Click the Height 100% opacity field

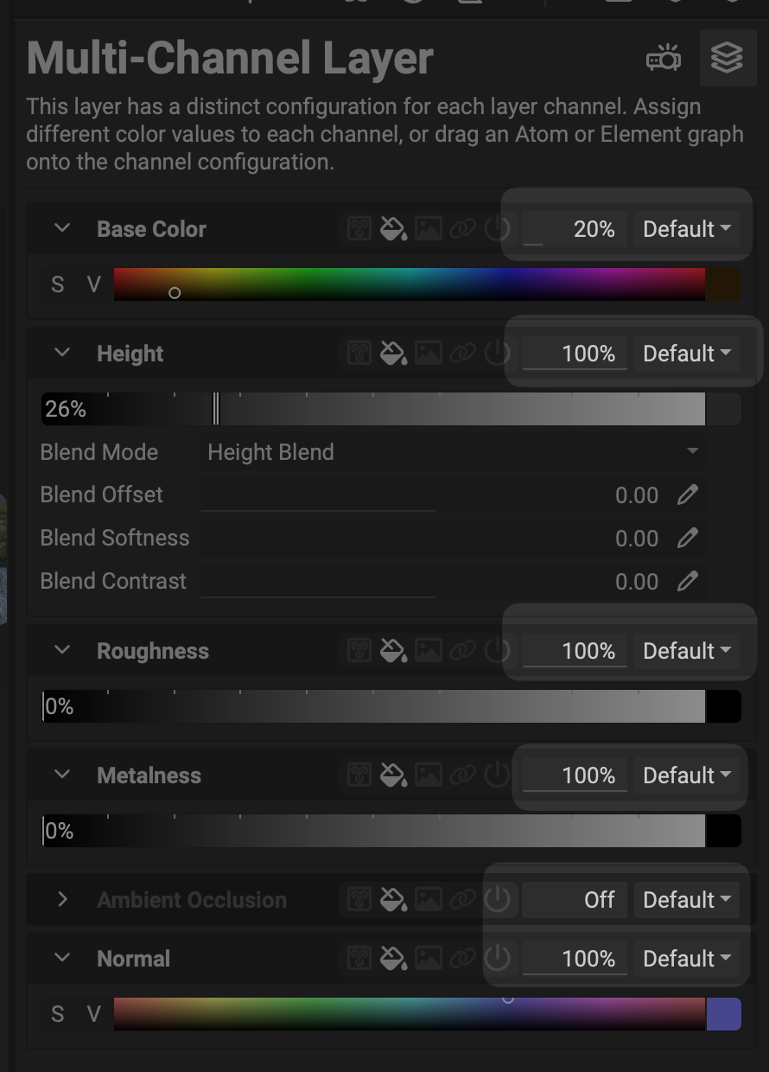pos(575,354)
